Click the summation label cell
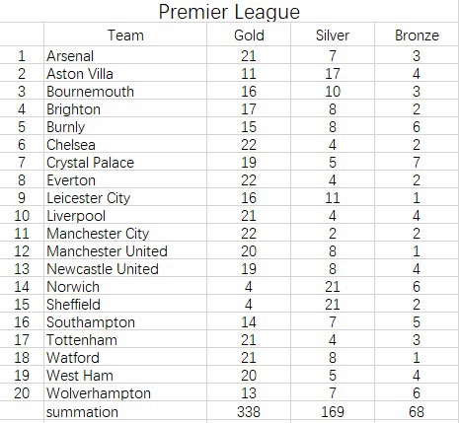This screenshot has width=459, height=423. (x=125, y=411)
